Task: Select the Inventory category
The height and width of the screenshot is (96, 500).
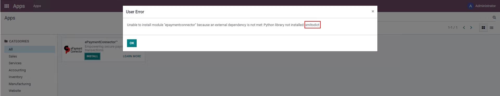Action: click(x=16, y=77)
